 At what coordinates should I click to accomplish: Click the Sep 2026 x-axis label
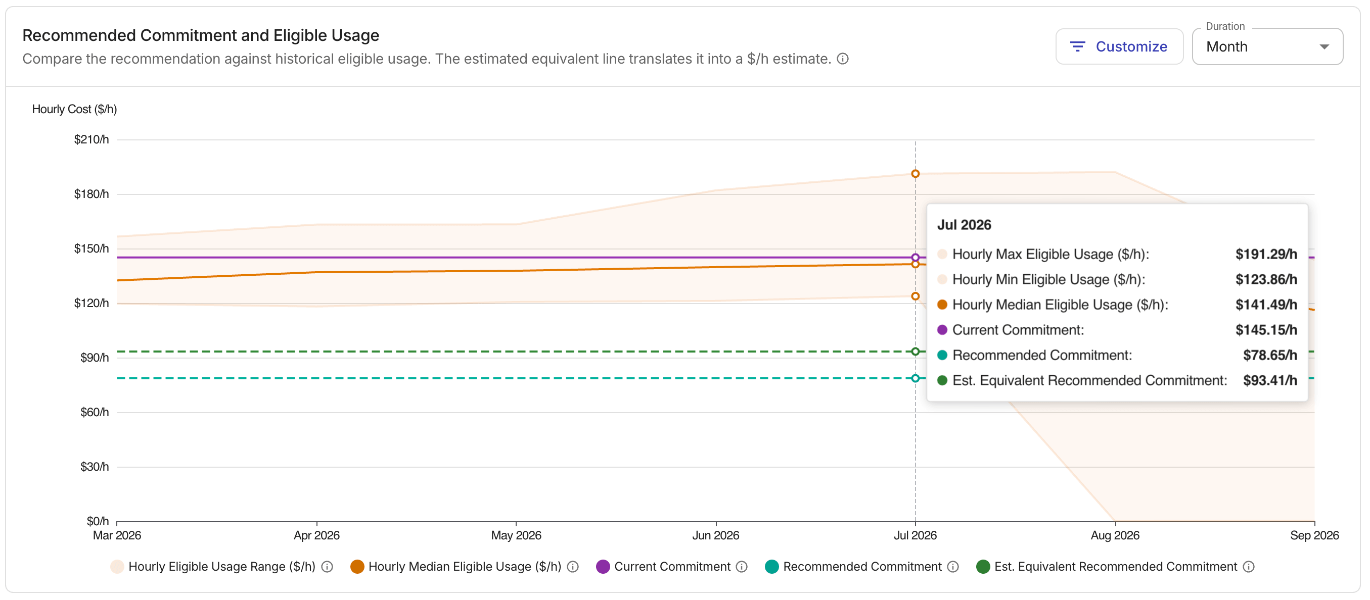point(1315,536)
